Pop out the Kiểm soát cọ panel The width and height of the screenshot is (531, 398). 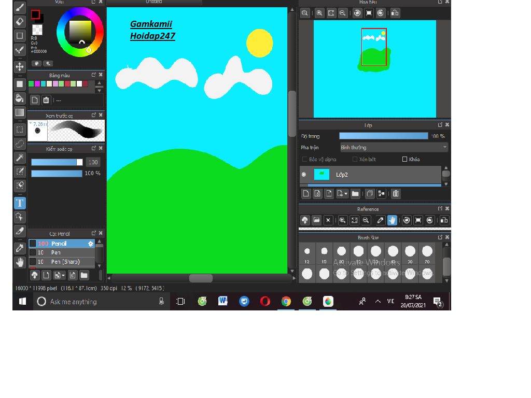94,148
